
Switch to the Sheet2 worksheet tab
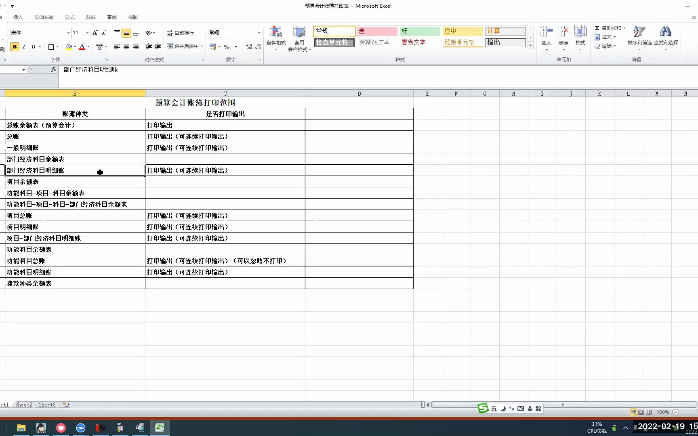(x=23, y=405)
